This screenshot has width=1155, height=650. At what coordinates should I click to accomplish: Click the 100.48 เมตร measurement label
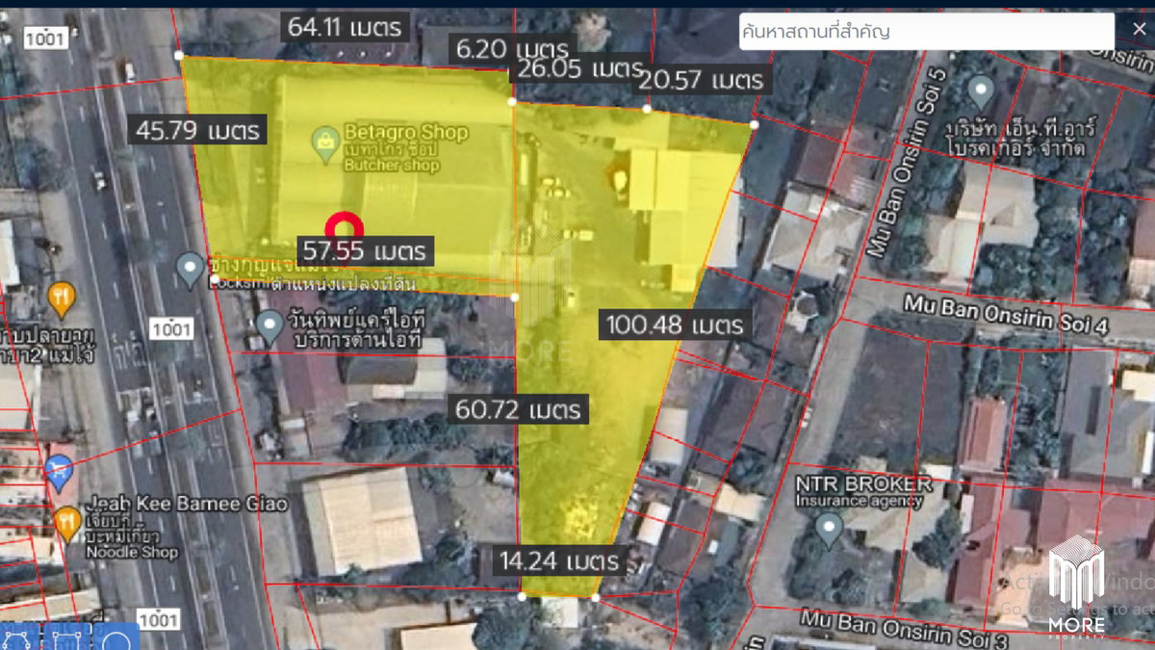(675, 325)
